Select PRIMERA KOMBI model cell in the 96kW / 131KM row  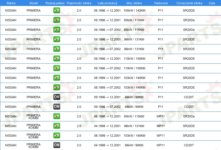pos(34,126)
